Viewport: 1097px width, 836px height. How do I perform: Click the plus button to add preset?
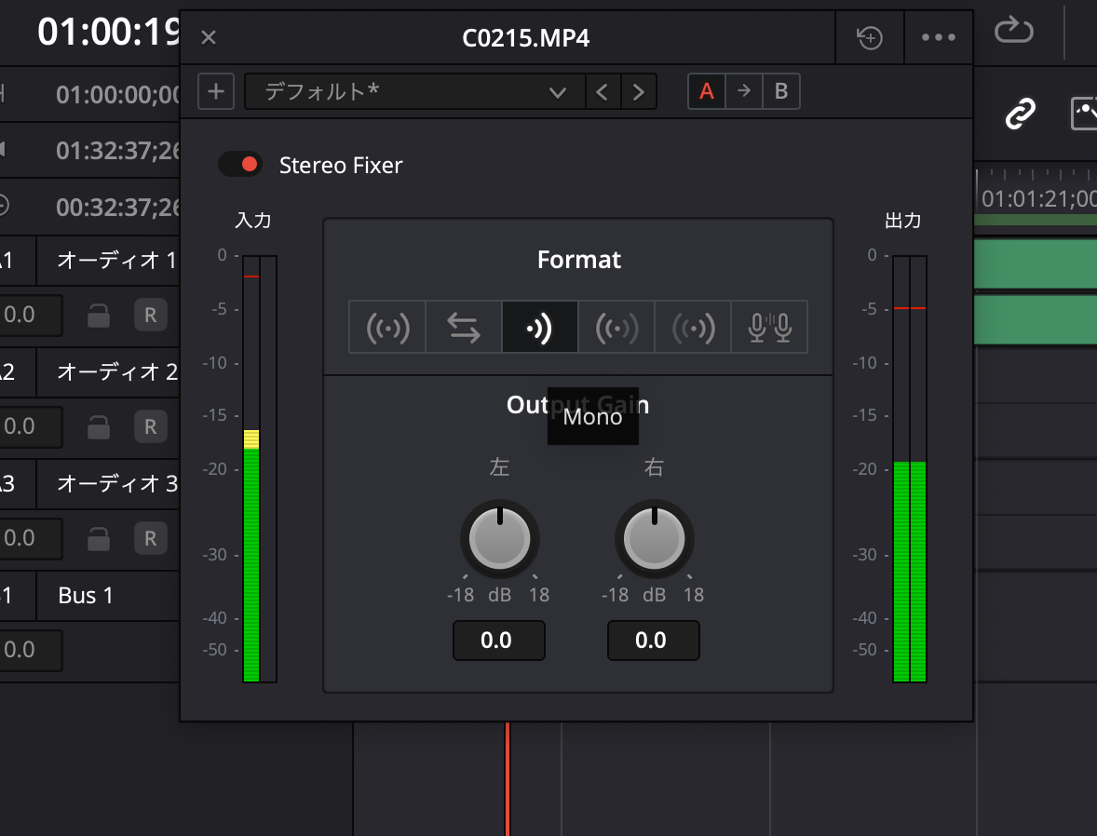[216, 91]
